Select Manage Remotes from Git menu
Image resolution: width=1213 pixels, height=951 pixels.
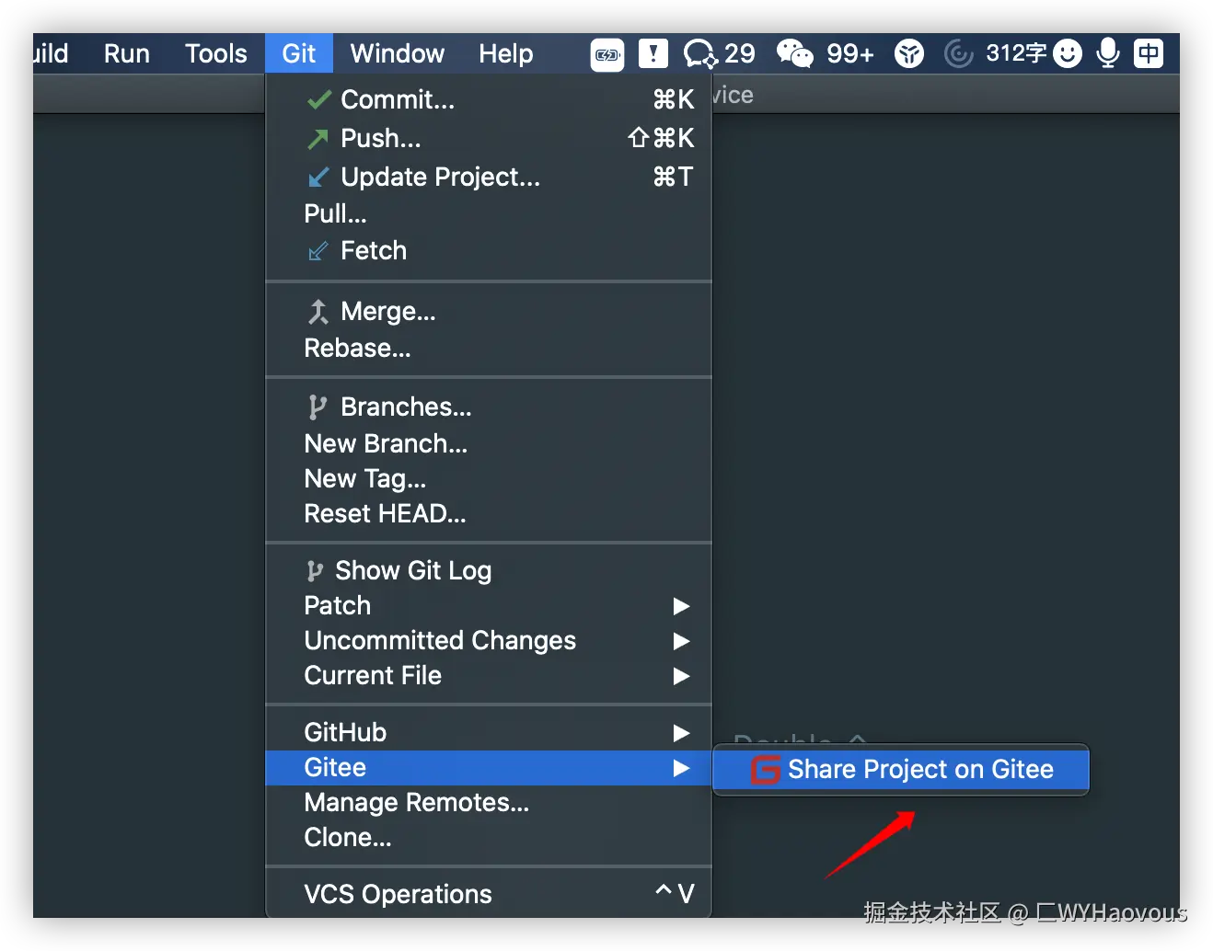(x=416, y=803)
